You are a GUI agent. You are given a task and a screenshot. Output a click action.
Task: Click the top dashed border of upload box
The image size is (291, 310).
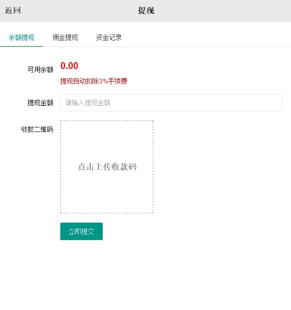click(x=107, y=121)
